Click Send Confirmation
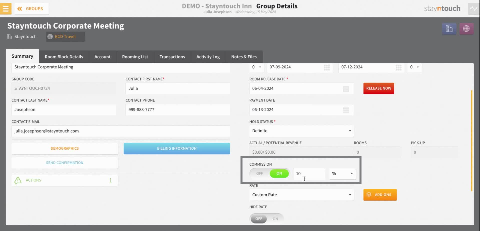 [x=65, y=163]
